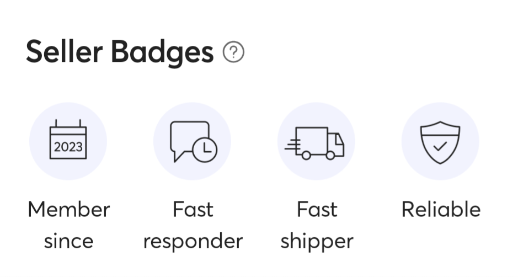Click the "2023" year inside the calendar
The width and height of the screenshot is (518, 277).
point(68,147)
